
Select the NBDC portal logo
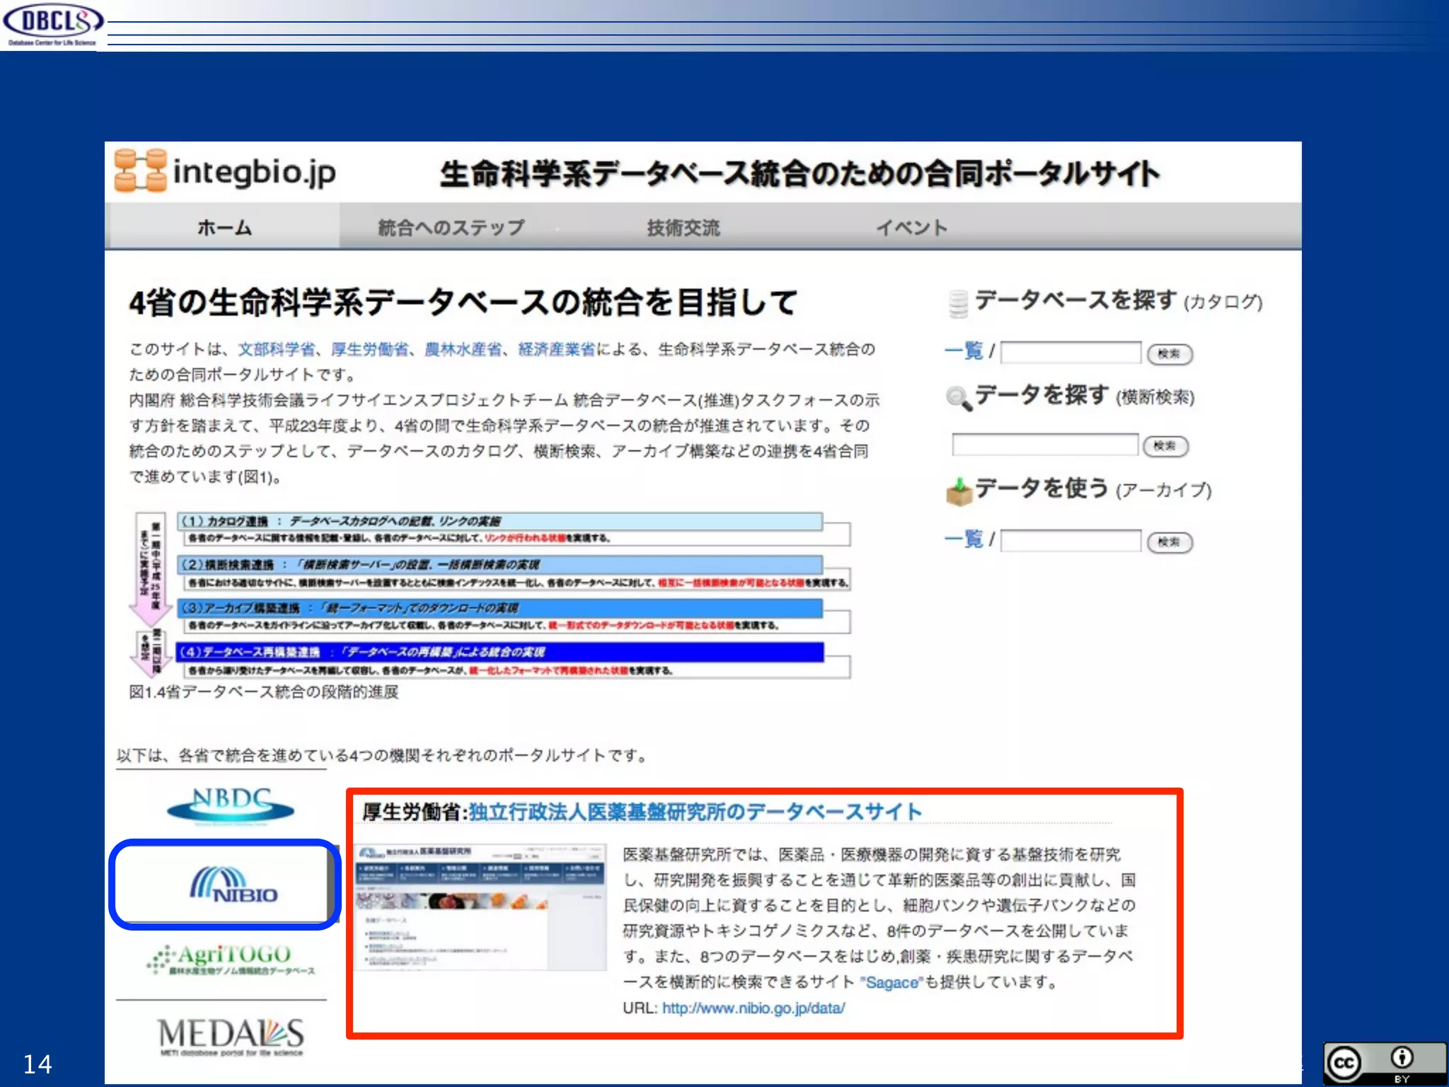(231, 806)
